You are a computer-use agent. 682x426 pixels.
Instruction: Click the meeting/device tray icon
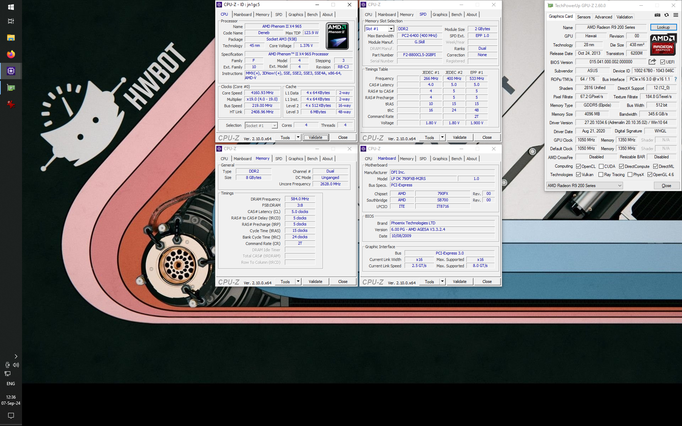click(7, 365)
